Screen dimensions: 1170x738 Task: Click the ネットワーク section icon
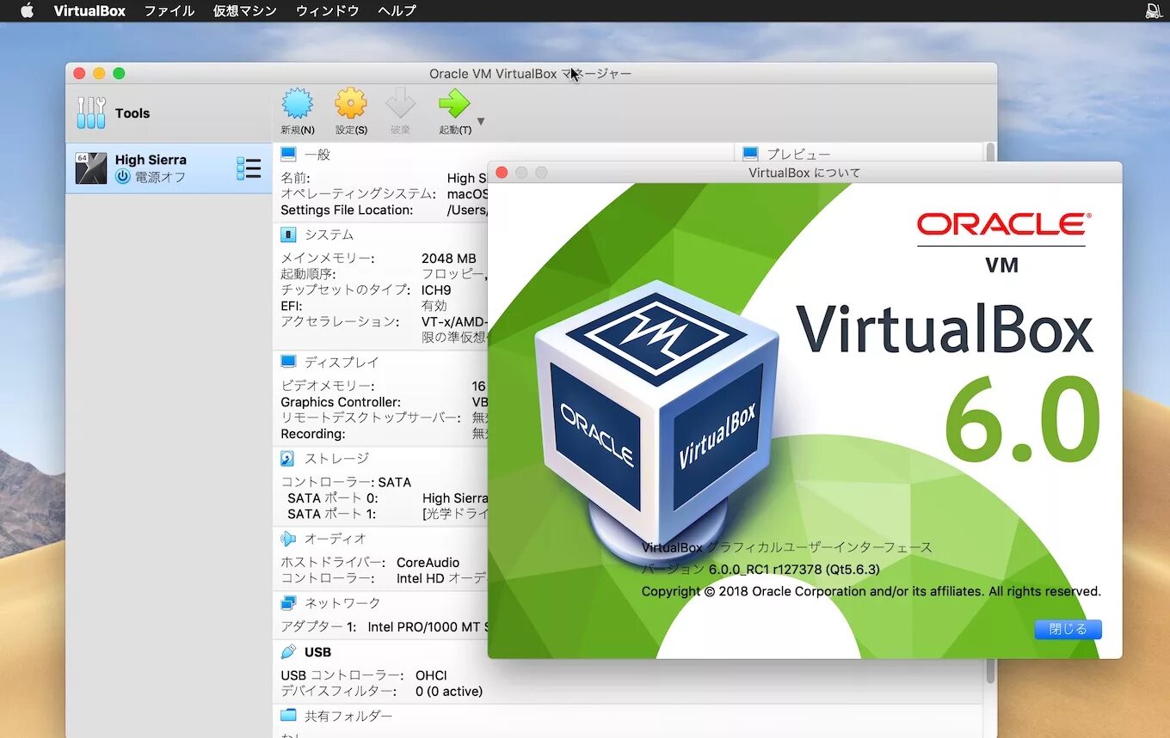[288, 603]
